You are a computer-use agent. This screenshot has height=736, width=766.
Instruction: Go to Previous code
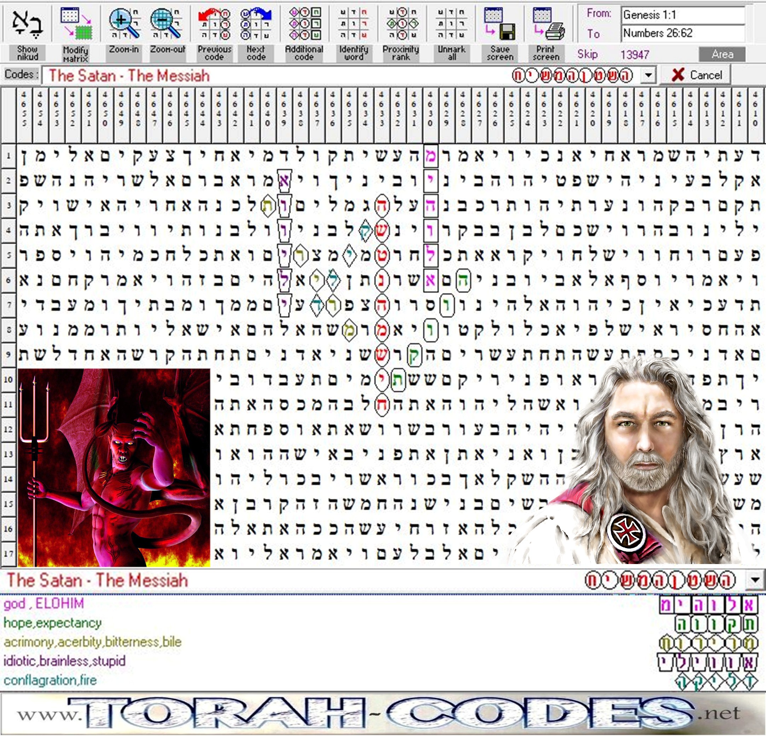[x=214, y=23]
